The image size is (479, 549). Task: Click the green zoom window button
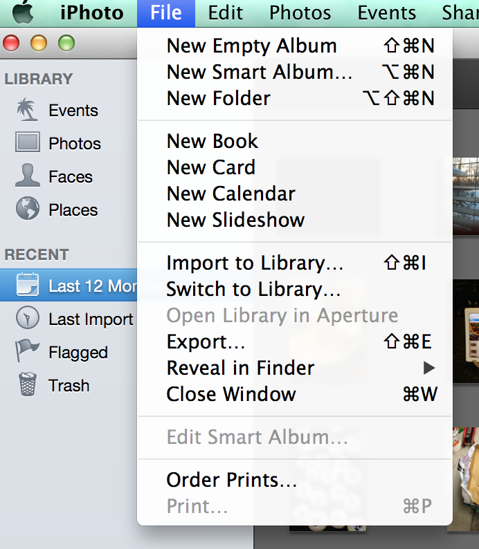point(66,44)
